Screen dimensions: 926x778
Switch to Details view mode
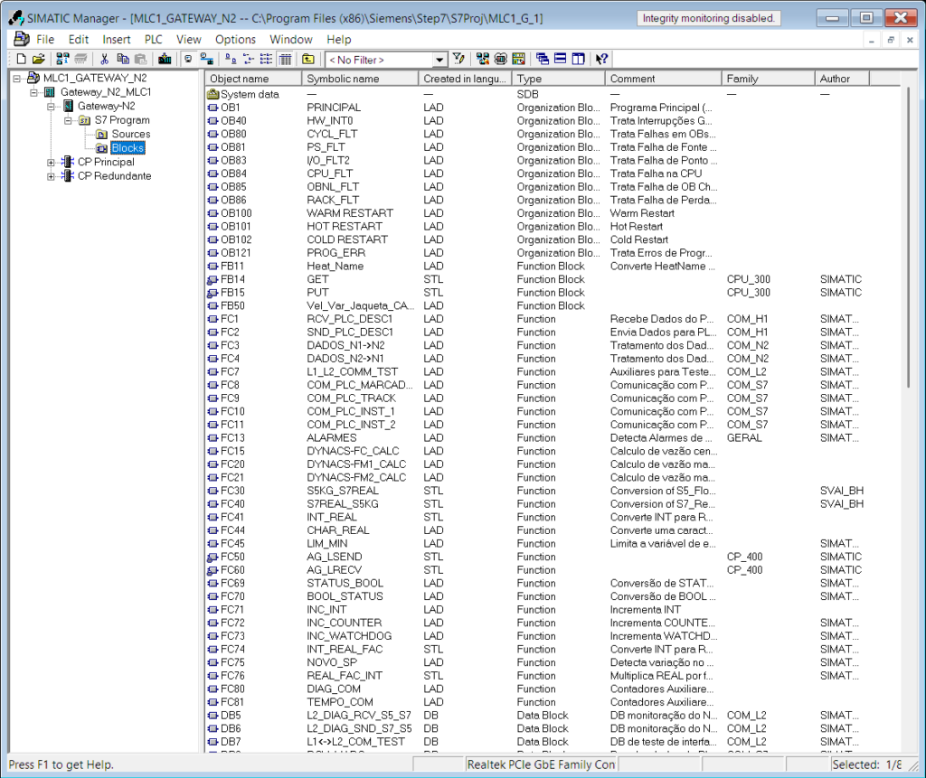[x=285, y=59]
